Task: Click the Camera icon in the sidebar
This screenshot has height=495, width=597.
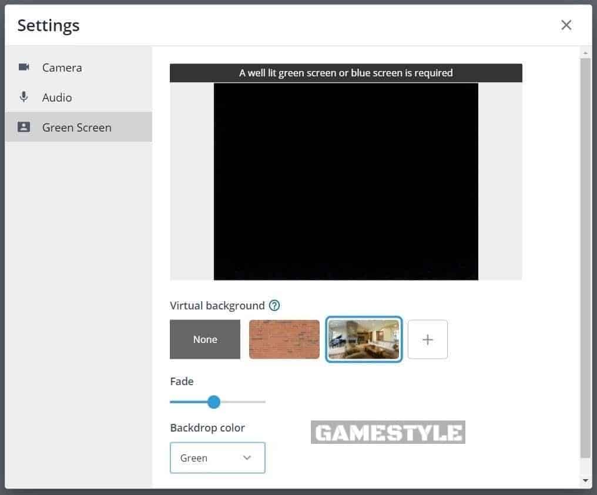Action: tap(24, 67)
